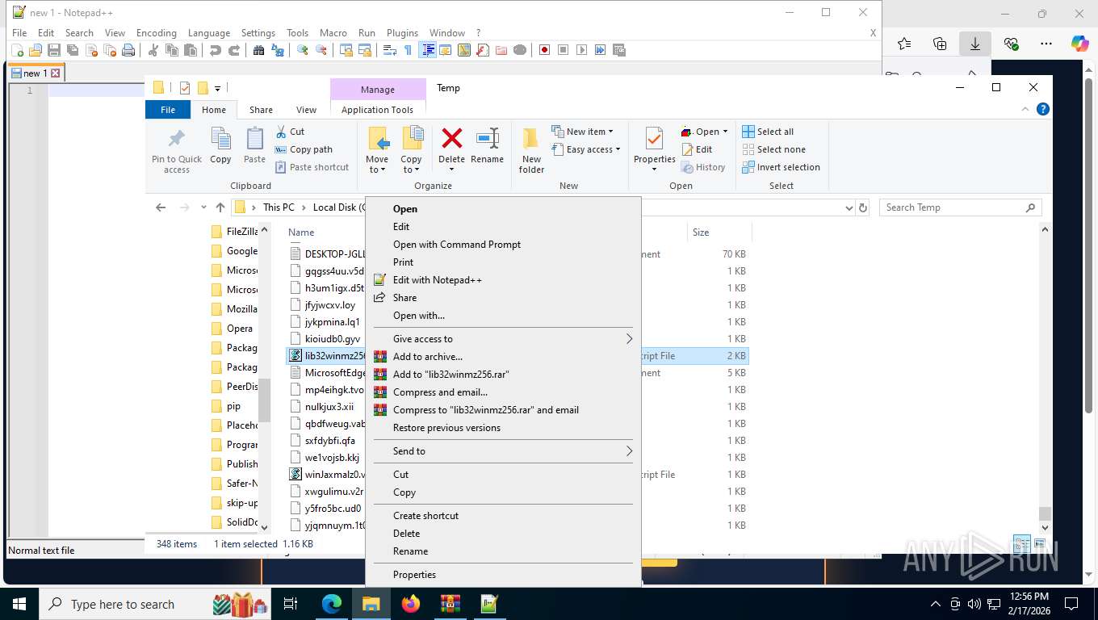
Task: Open WinRAR from taskbar
Action: pos(450,604)
